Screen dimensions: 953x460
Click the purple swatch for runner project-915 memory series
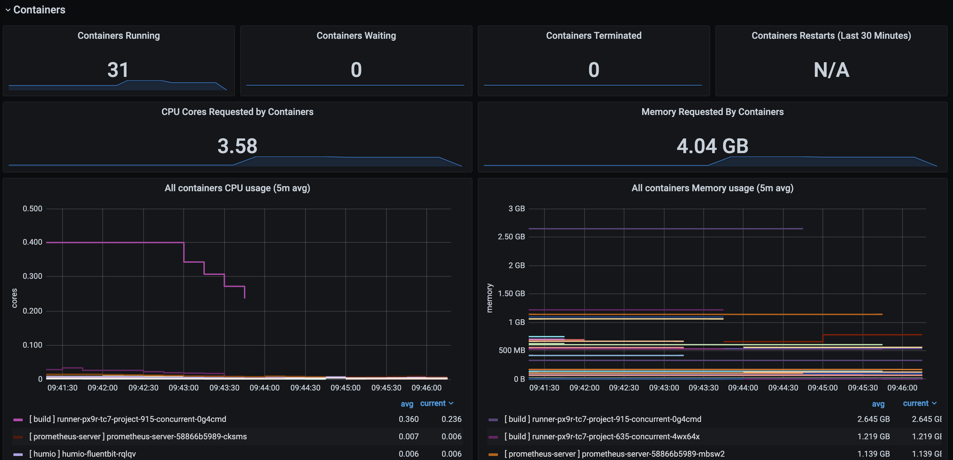tap(493, 420)
